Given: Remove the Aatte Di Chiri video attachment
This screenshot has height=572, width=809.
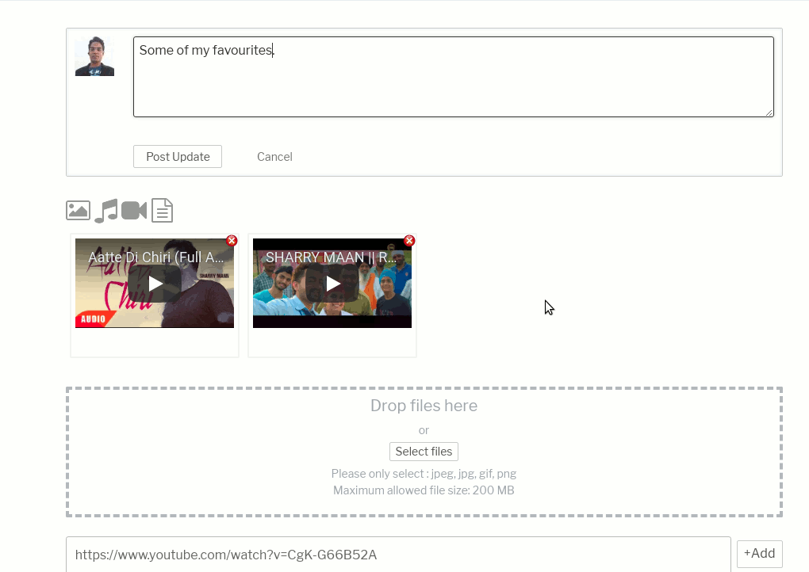Looking at the screenshot, I should (232, 241).
